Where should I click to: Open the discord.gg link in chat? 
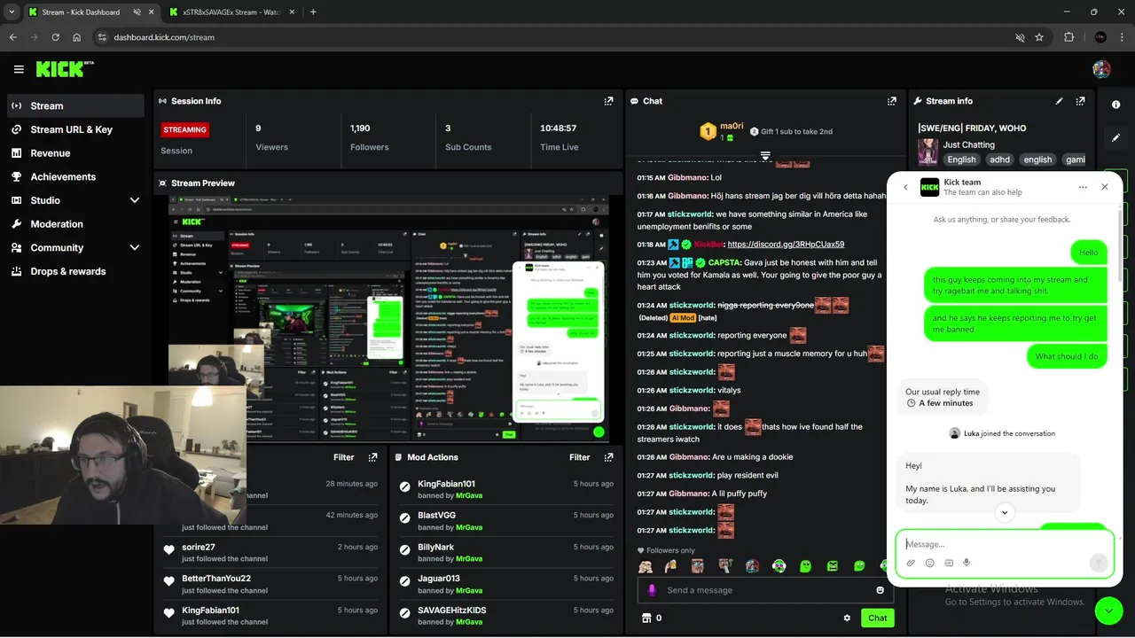(x=786, y=245)
